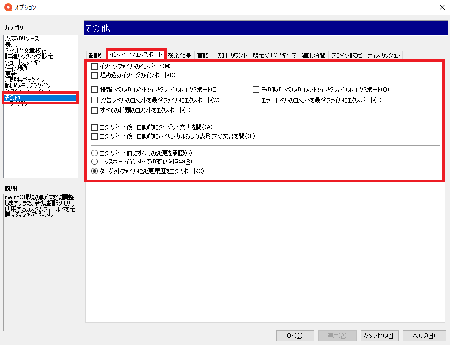Check 埋め込みイメージのインポート option
The image size is (450, 345).
point(95,76)
